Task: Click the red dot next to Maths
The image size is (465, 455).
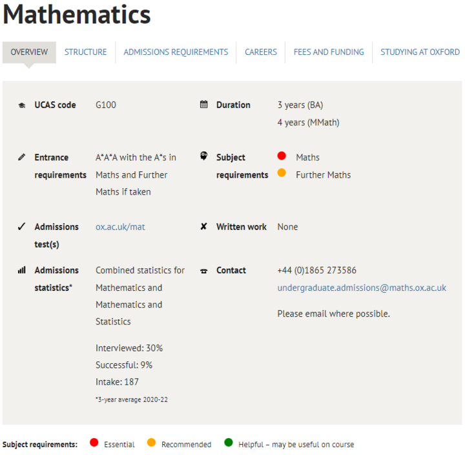Action: click(x=282, y=156)
